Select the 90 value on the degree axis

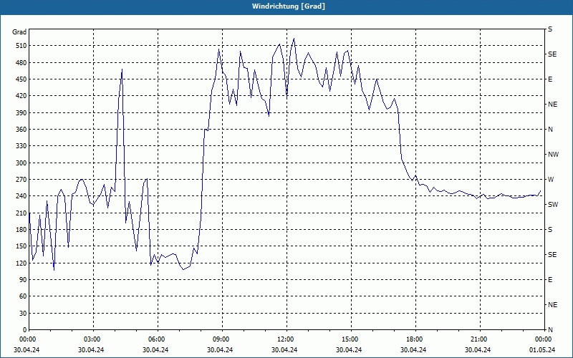tap(23, 280)
